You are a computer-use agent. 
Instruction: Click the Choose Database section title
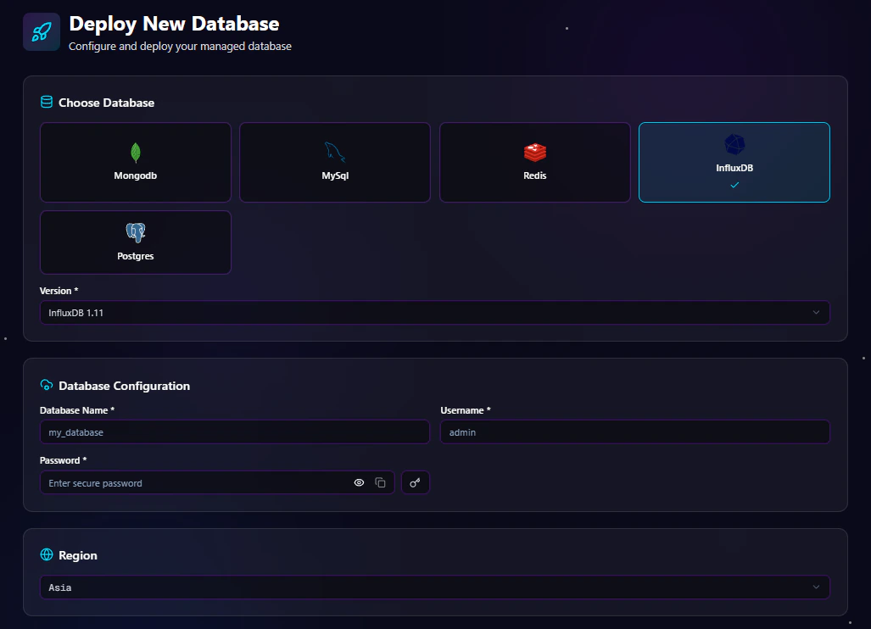tap(107, 103)
